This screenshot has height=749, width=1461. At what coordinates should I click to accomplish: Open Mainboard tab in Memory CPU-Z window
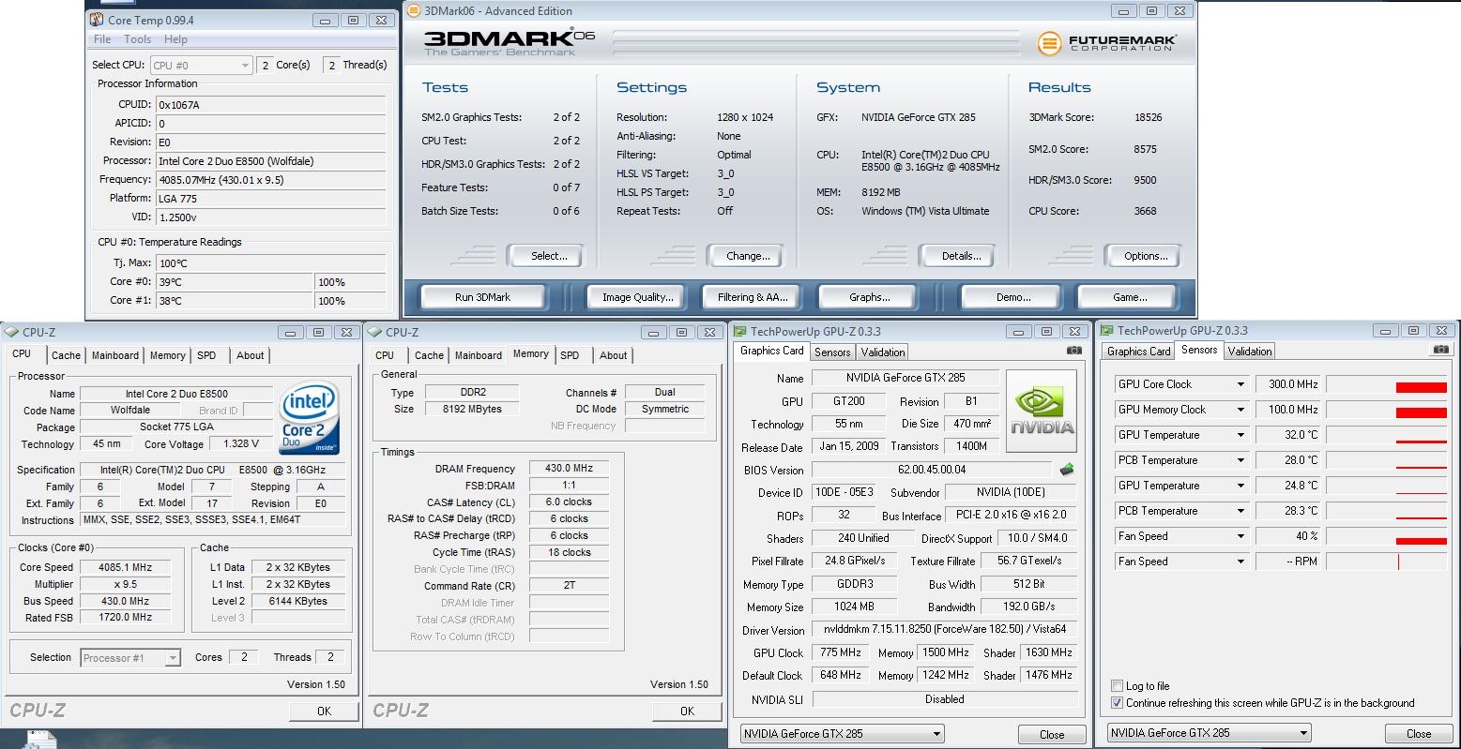[x=479, y=355]
